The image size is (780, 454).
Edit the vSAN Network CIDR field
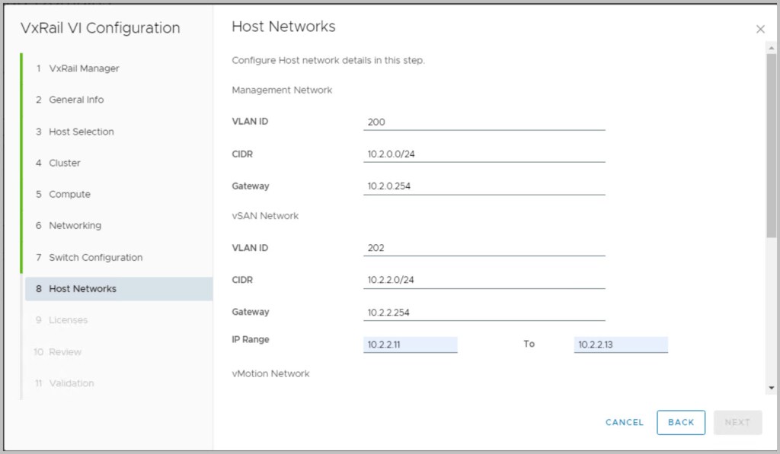(x=484, y=280)
